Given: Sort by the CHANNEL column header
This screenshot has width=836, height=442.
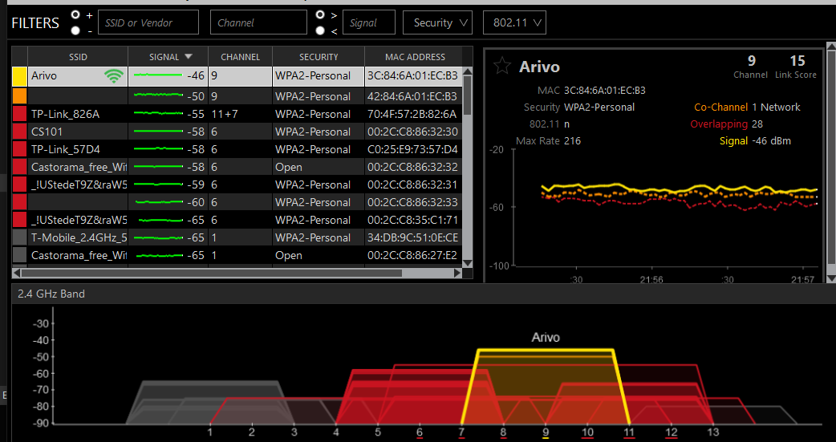Looking at the screenshot, I should [x=240, y=56].
